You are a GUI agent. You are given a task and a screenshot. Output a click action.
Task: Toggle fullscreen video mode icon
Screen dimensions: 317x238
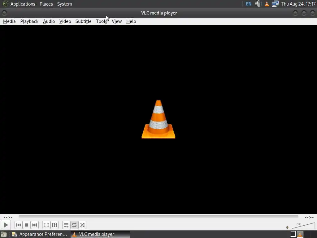[46, 225]
